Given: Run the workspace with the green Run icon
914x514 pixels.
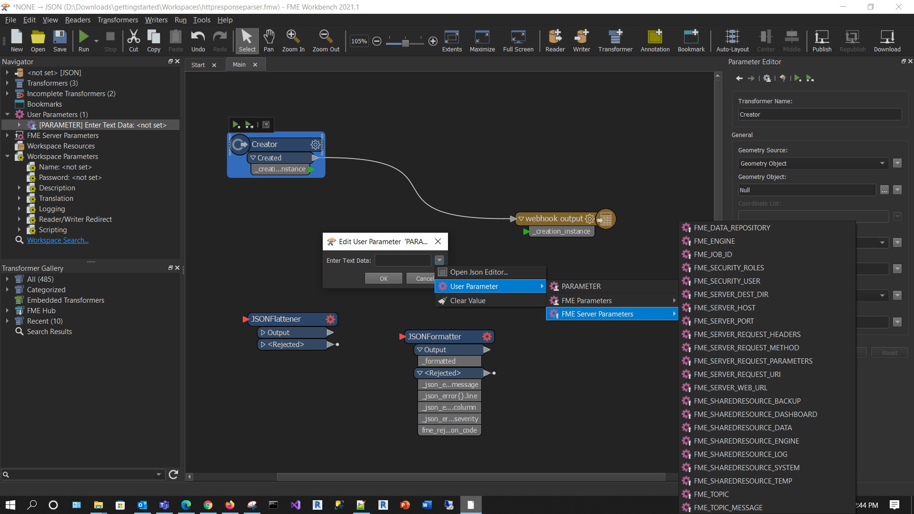Looking at the screenshot, I should point(84,40).
